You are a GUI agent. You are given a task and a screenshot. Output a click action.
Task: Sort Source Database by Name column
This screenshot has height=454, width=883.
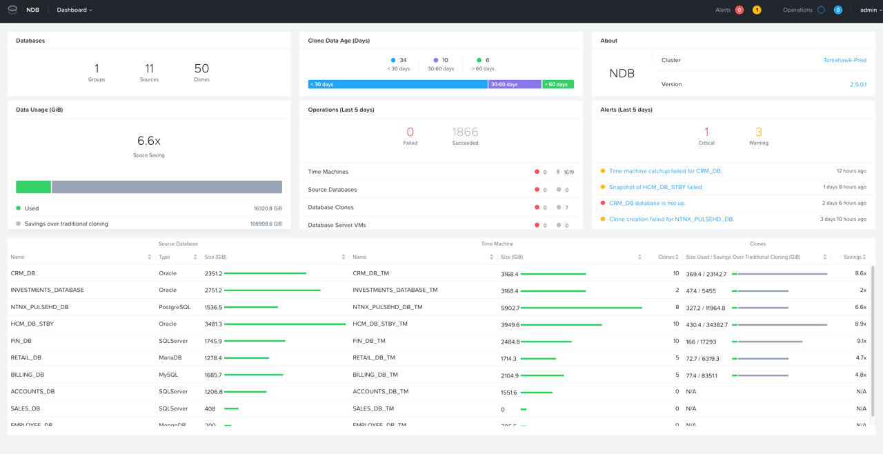pyautogui.click(x=150, y=257)
